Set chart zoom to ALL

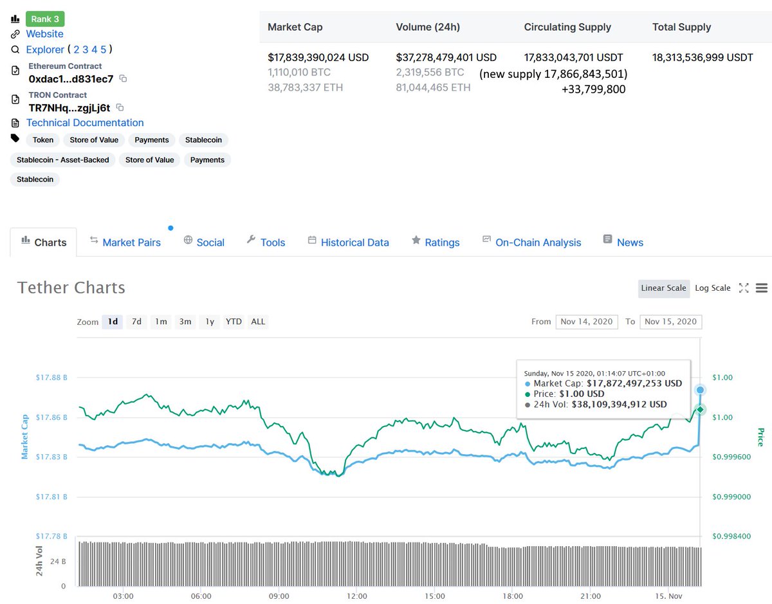[258, 322]
